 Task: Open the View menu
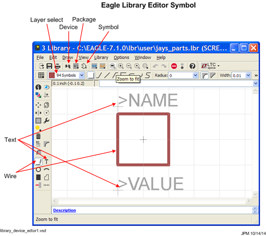point(84,58)
